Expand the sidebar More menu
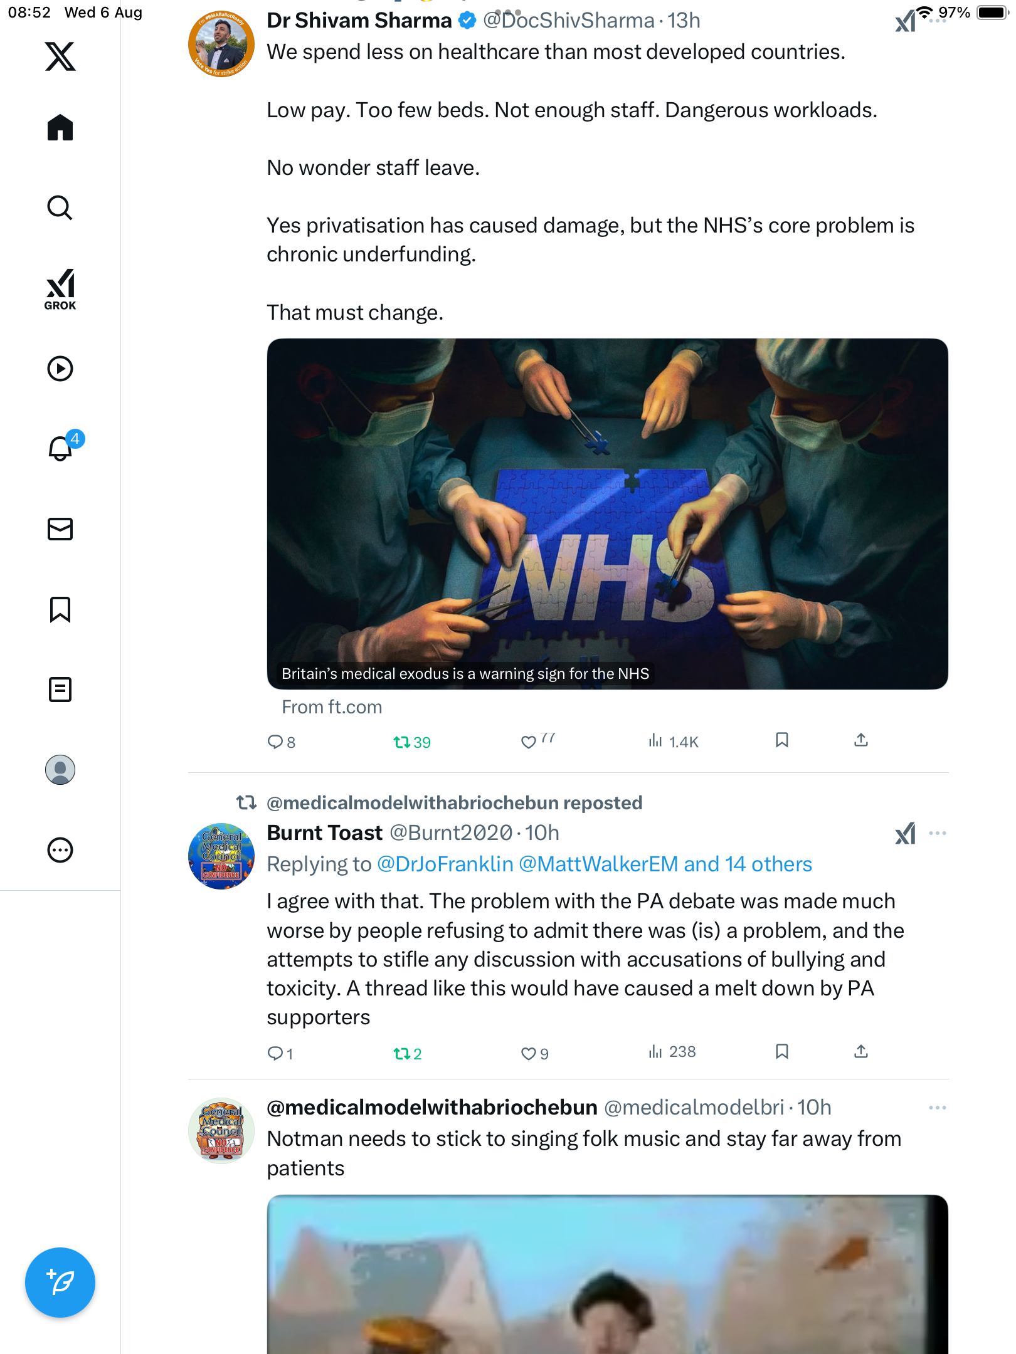 [x=60, y=851]
